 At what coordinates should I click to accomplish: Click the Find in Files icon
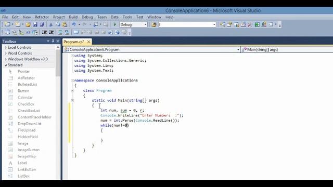[x=154, y=24]
